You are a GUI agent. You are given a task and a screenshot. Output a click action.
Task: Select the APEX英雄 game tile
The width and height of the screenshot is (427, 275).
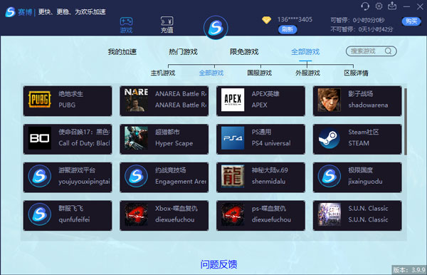click(x=260, y=101)
